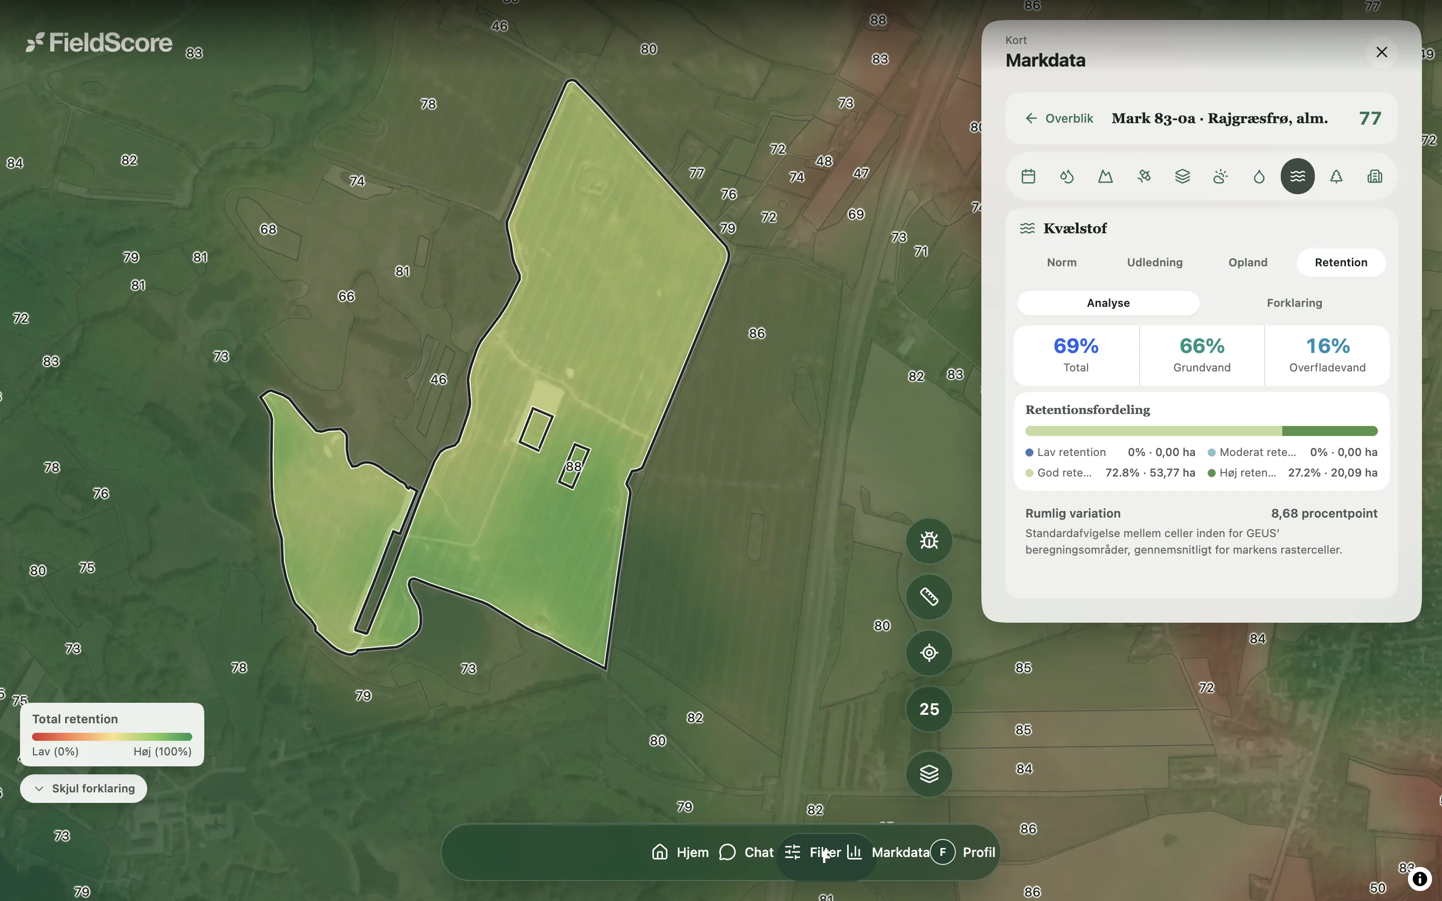
Task: Open the calendar icon in Markdata toolbar
Action: tap(1028, 176)
